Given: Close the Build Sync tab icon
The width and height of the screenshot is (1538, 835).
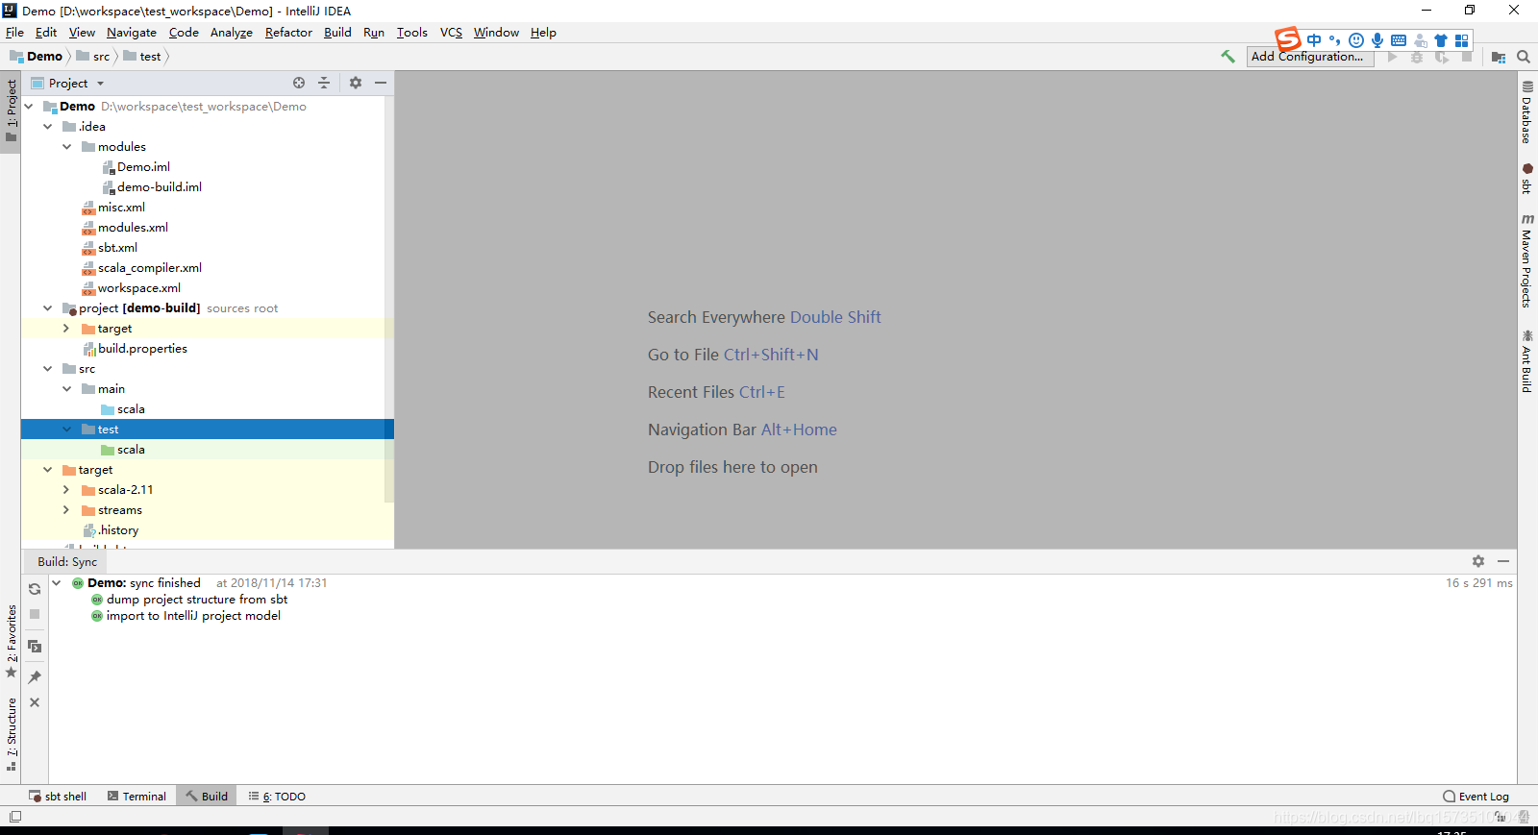Looking at the screenshot, I should [x=35, y=702].
